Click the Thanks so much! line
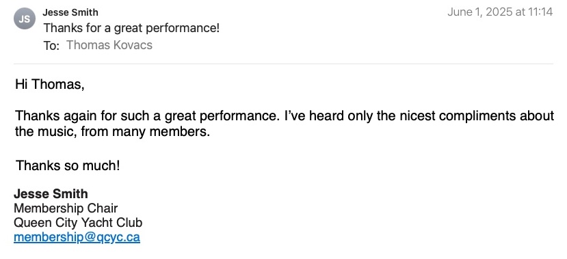The image size is (567, 259). point(68,165)
